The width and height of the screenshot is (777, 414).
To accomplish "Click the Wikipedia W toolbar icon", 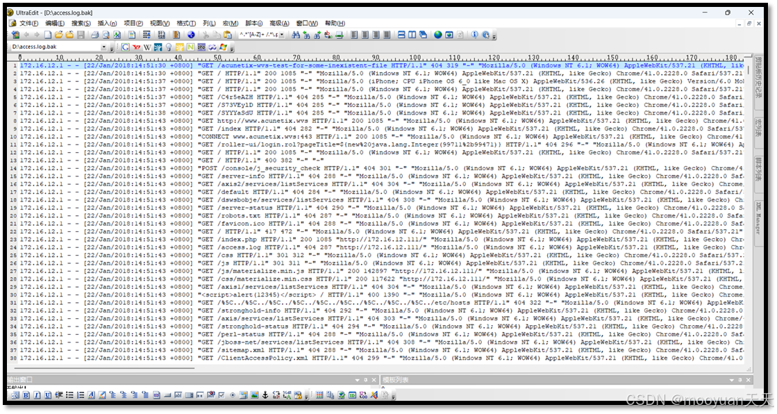I will (x=147, y=47).
